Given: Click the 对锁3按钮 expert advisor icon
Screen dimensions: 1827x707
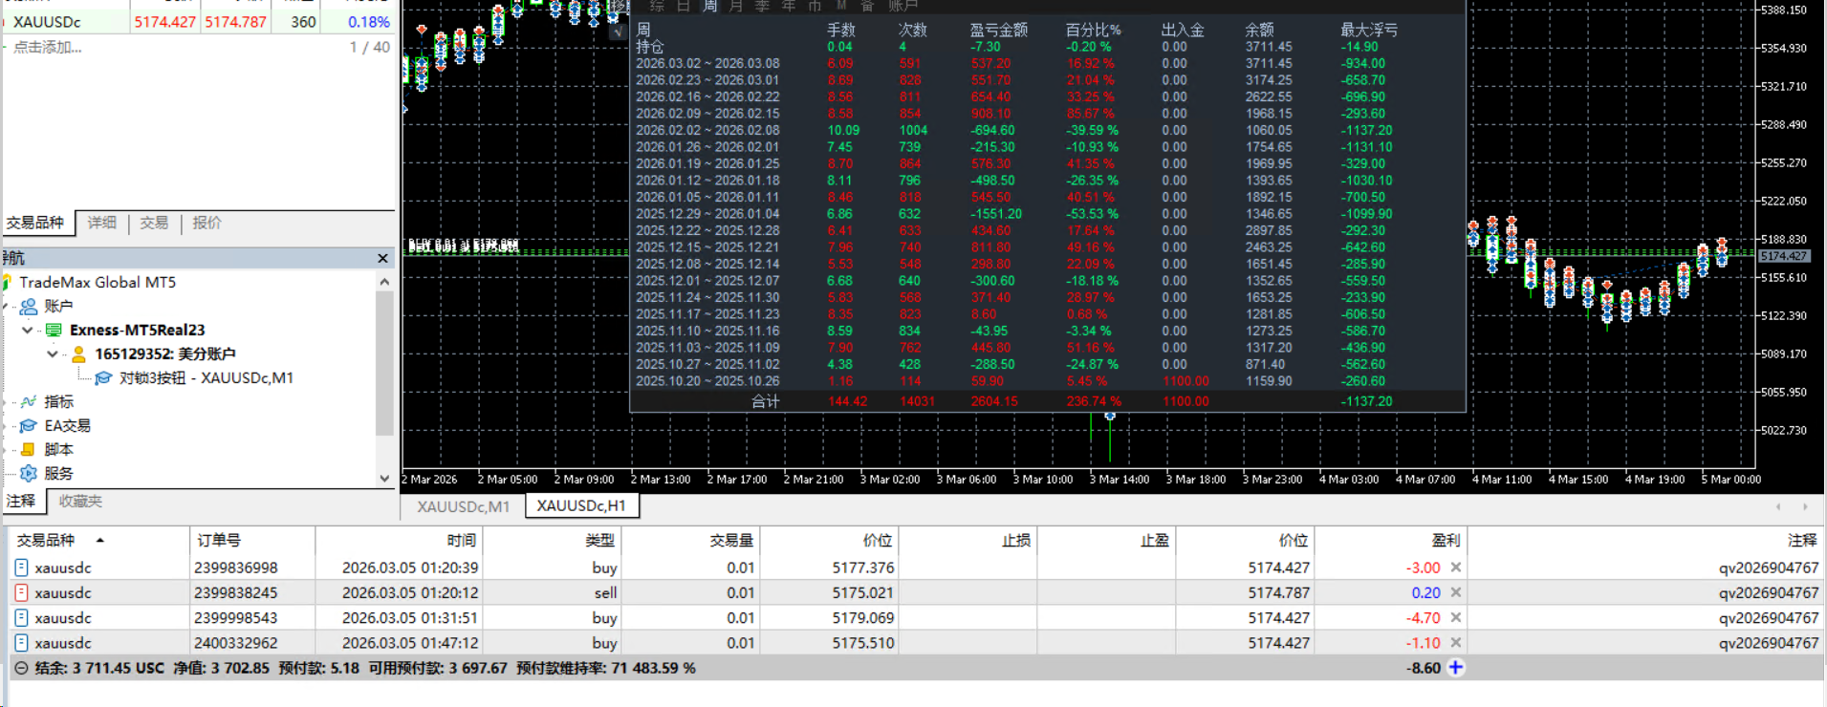Looking at the screenshot, I should (x=103, y=378).
